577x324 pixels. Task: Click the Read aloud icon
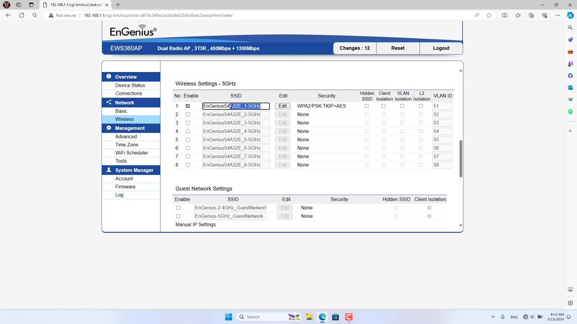tap(477, 15)
